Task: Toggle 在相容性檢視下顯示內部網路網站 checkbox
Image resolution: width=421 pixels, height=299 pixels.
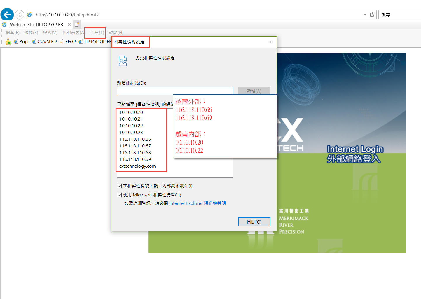Action: tap(119, 186)
